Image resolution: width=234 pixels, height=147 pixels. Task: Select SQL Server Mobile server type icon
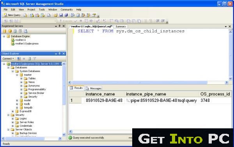coord(20,31)
